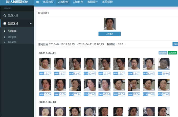Go to 系统首页 in navigation bar
This screenshot has width=178, height=117.
[x=48, y=2]
